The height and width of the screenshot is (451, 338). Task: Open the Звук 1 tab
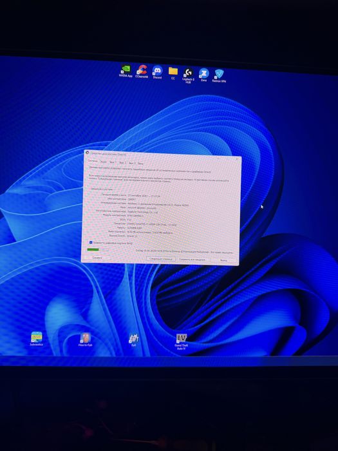(x=113, y=162)
